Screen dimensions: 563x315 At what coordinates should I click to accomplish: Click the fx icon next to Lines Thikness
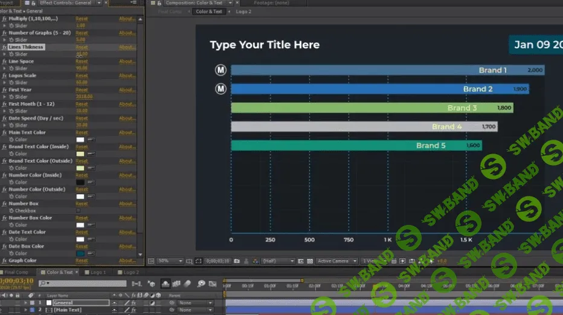point(4,47)
